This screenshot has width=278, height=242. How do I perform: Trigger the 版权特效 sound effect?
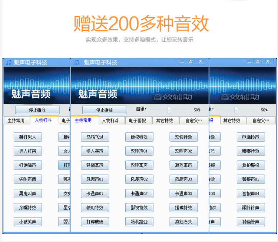click(139, 137)
